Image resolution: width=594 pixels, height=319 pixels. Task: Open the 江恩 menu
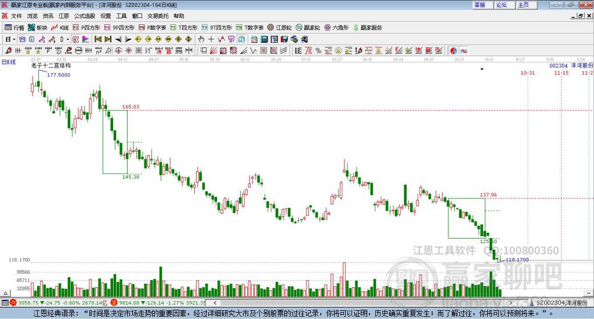[64, 16]
